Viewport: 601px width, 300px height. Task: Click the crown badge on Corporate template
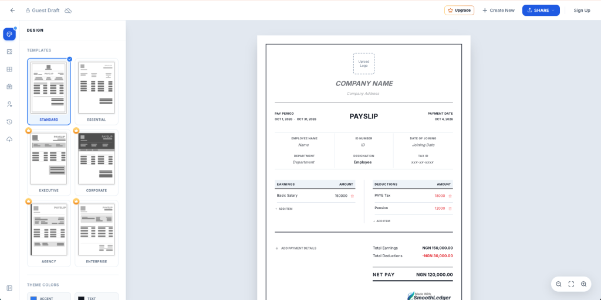click(x=76, y=131)
